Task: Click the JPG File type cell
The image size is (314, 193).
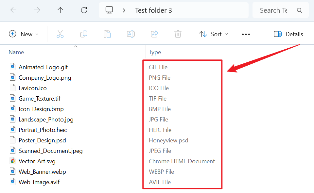Action: [x=158, y=120]
